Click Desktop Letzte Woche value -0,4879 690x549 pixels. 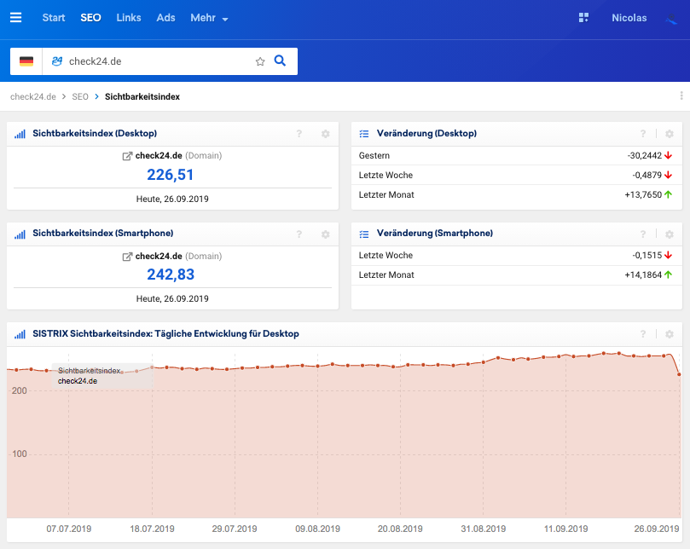[647, 175]
